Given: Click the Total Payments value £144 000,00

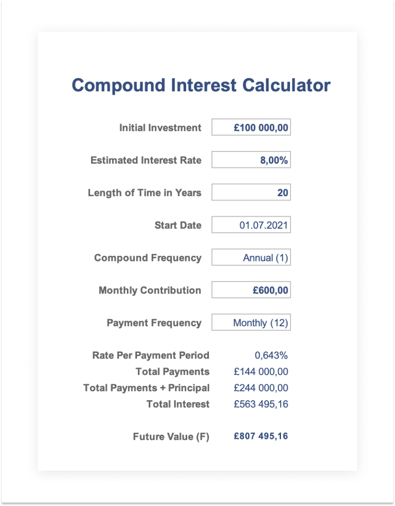Looking at the screenshot, I should [x=261, y=372].
